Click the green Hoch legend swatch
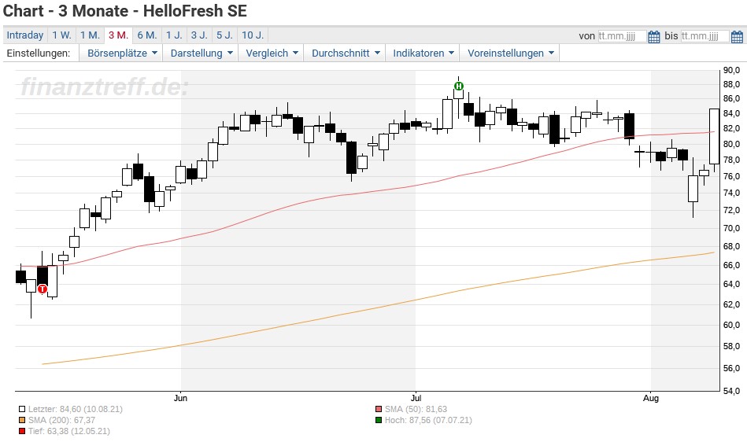The width and height of the screenshot is (747, 442). click(x=379, y=420)
